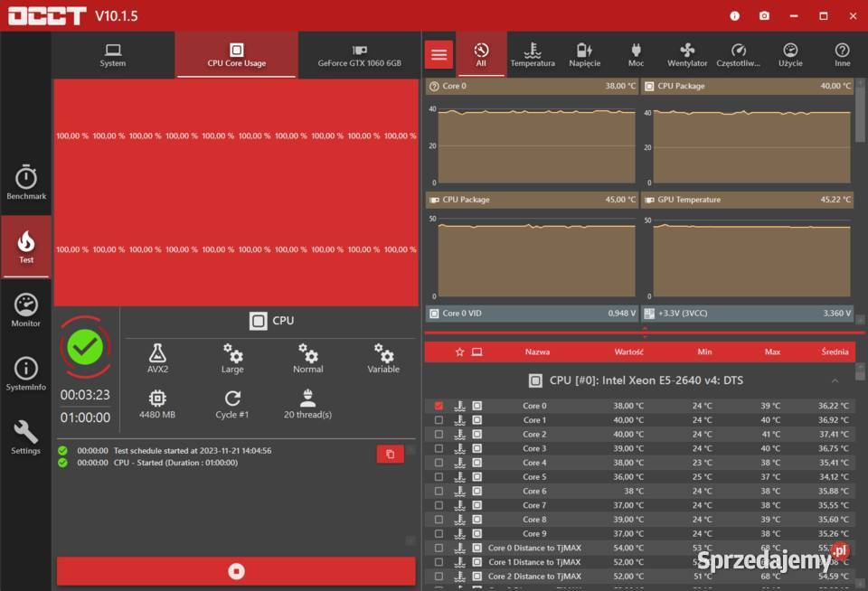Viewport: 868px width, 591px height.
Task: Click the Core 0 VID voltage bar
Action: pos(532,314)
